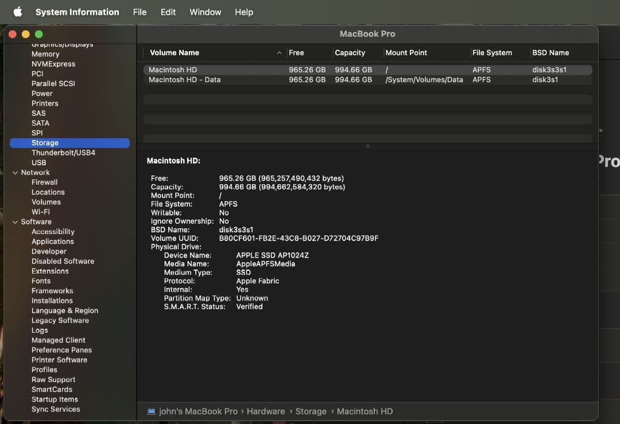Select USB in the sidebar
Screen dimensions: 620x424
coord(39,163)
